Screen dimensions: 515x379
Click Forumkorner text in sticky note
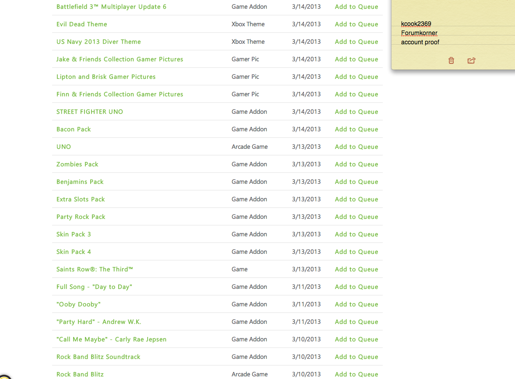tap(419, 33)
